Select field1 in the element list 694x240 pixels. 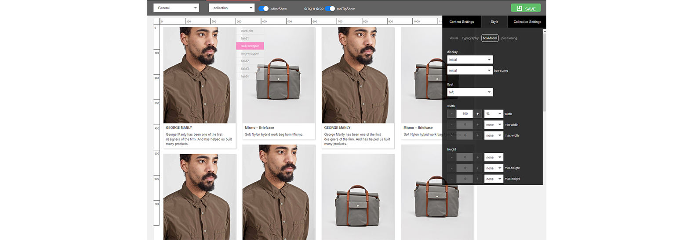point(250,39)
